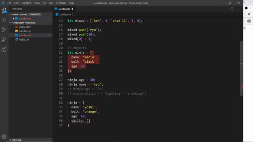Click settings gear in right side window
Screen dimensions: 253x142
click(x=249, y=21)
